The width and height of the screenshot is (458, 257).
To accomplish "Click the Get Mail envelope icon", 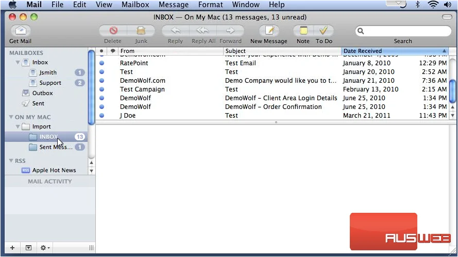I will (x=21, y=31).
